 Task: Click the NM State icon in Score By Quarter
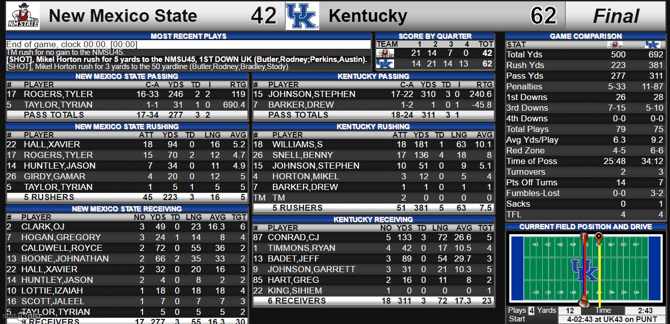point(384,53)
